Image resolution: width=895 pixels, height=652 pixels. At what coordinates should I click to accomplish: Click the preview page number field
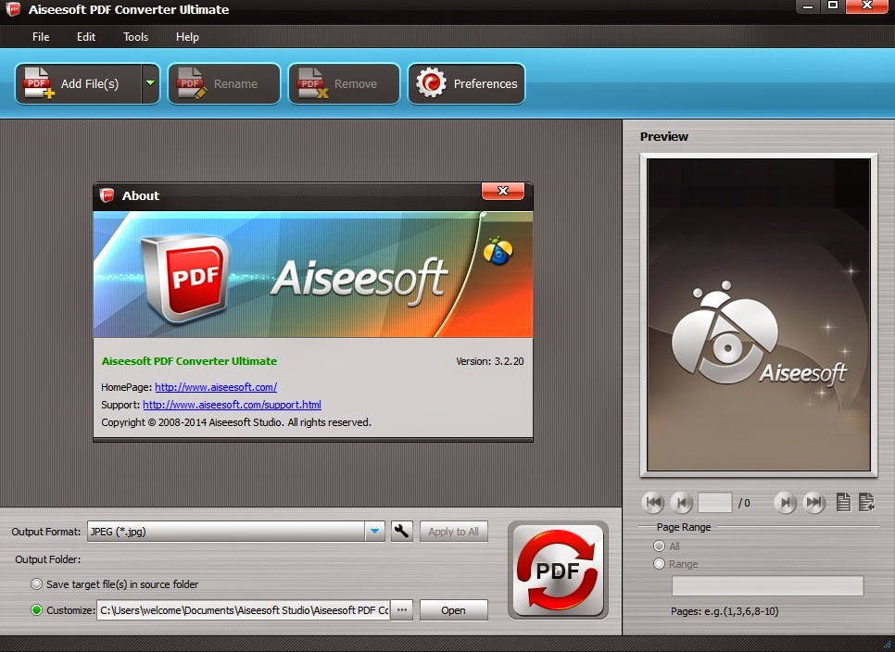(714, 503)
